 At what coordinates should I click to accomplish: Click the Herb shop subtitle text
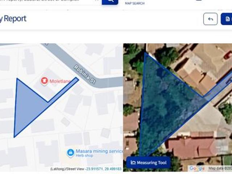click(x=84, y=156)
